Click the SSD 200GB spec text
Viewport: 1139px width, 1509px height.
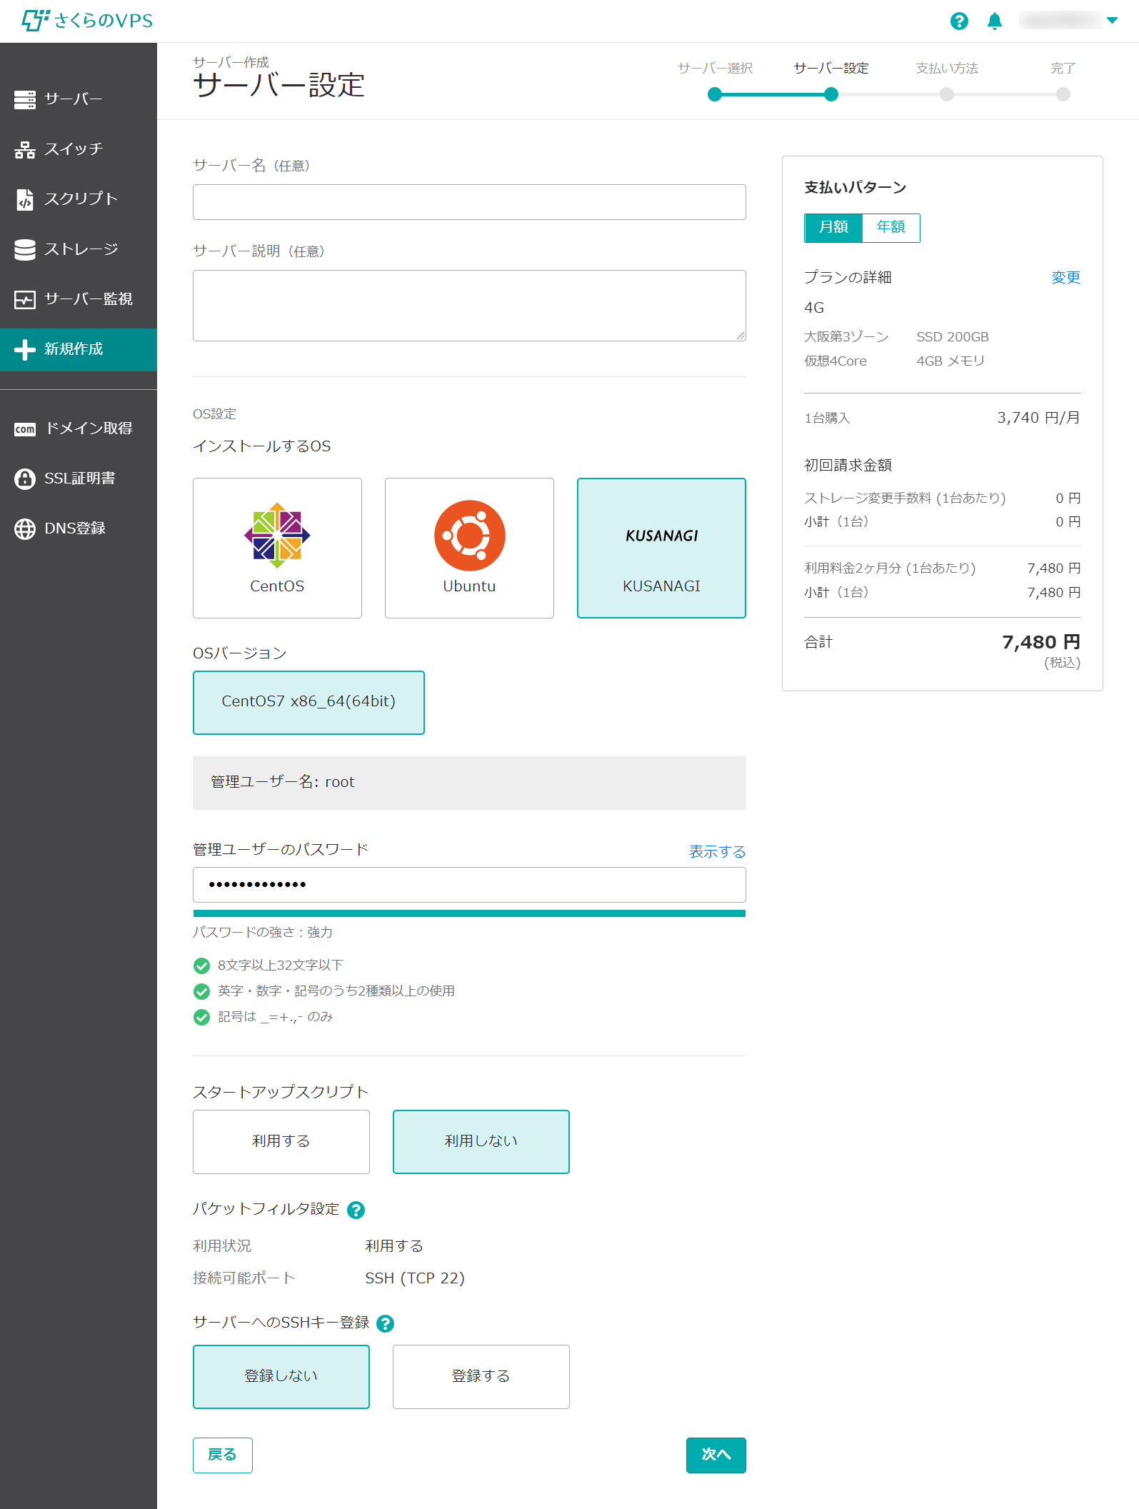(x=953, y=337)
